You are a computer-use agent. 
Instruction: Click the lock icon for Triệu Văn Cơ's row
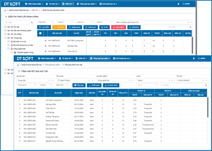point(45,51)
